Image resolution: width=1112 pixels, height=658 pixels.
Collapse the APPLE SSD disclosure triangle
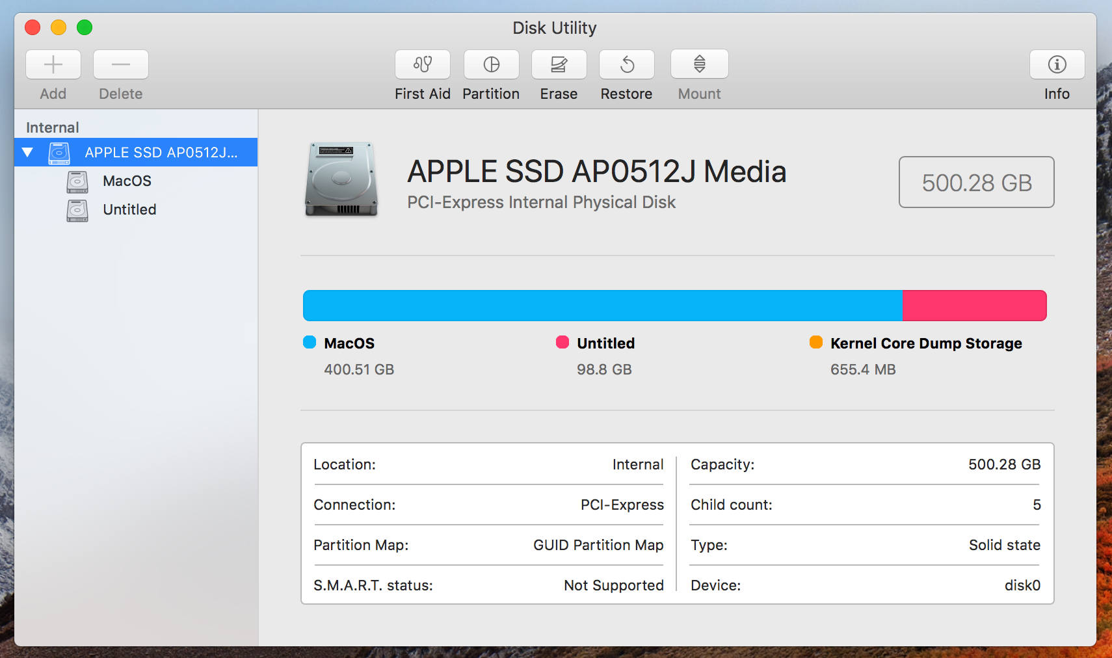tap(27, 152)
